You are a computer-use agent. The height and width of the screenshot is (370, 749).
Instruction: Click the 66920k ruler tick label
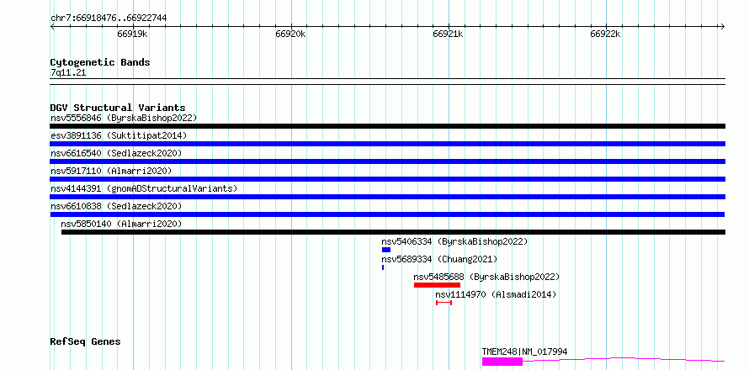coord(290,34)
